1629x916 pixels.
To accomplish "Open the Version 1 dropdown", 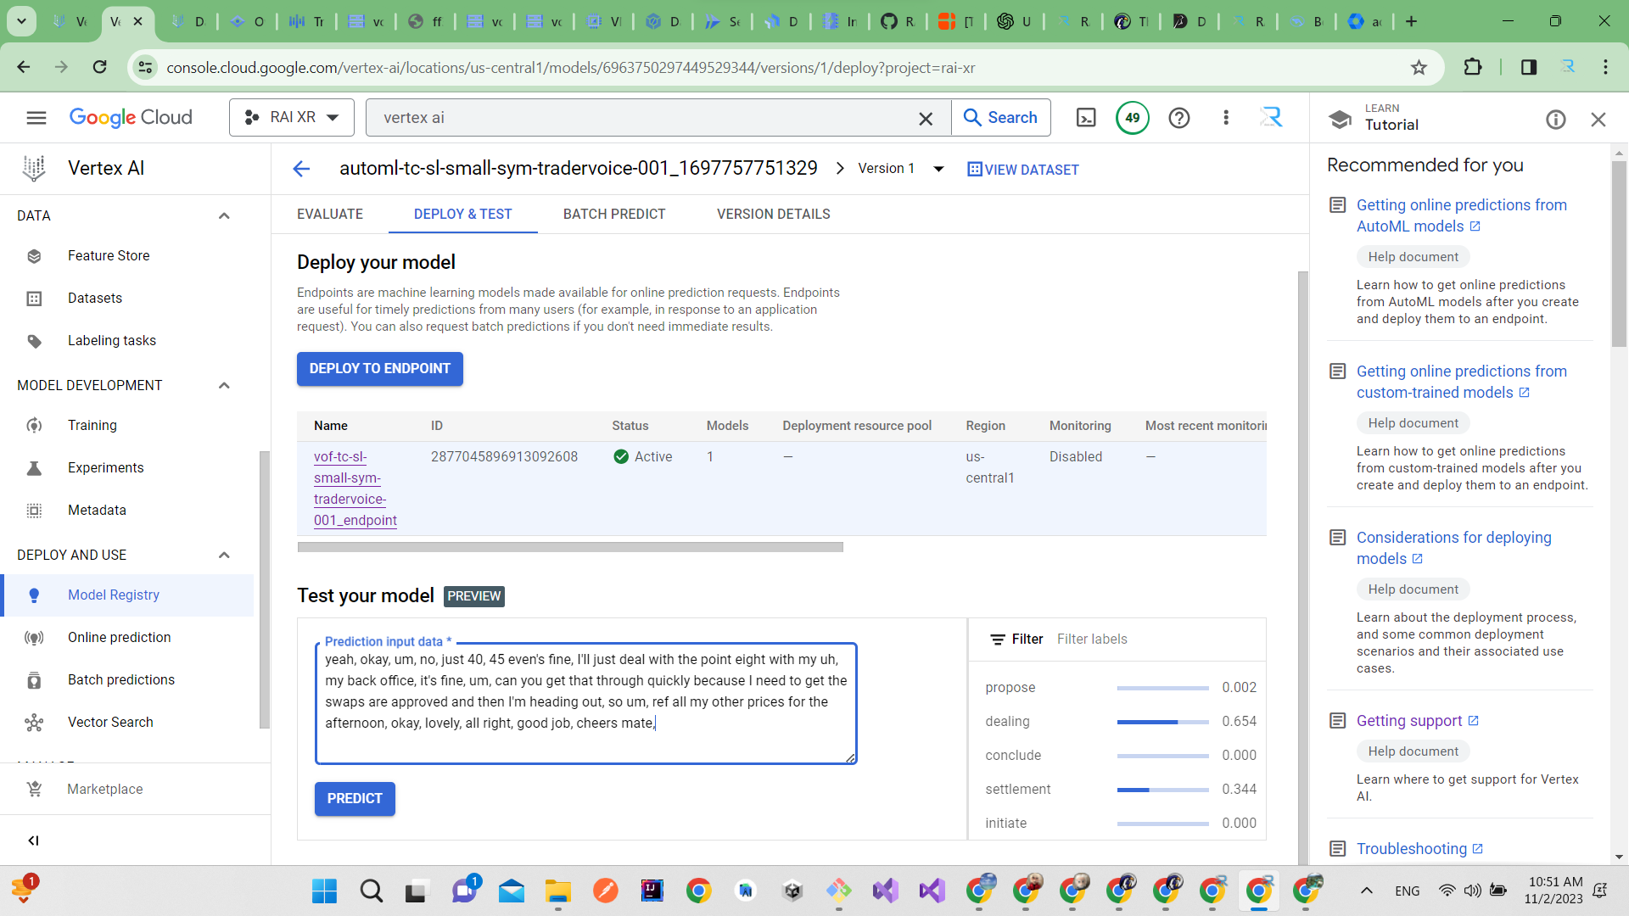I will click(899, 168).
